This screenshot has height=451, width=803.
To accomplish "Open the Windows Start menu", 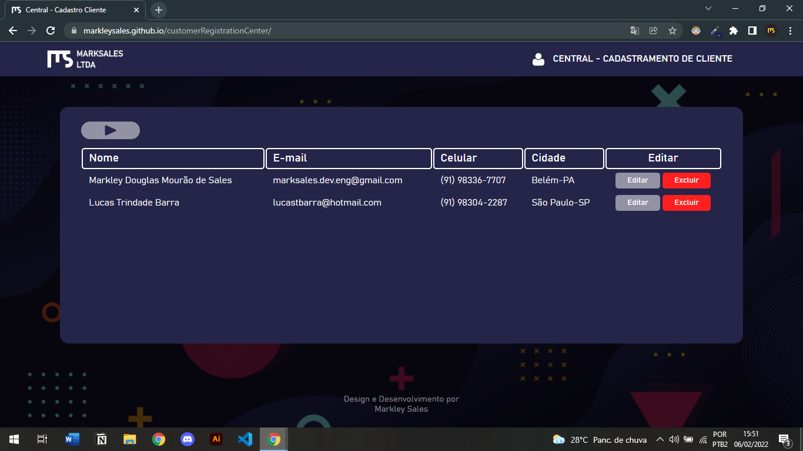I will [14, 439].
